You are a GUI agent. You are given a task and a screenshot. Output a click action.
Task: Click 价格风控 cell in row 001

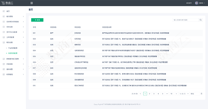pyautogui.click(x=78, y=33)
